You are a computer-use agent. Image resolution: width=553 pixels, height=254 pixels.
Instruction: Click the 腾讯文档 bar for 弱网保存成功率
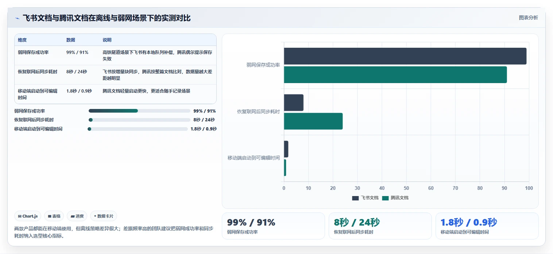(x=395, y=75)
